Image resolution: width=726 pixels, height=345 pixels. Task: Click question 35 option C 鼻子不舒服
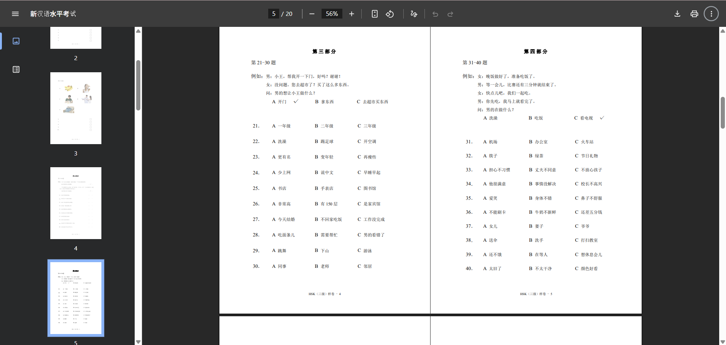click(589, 198)
